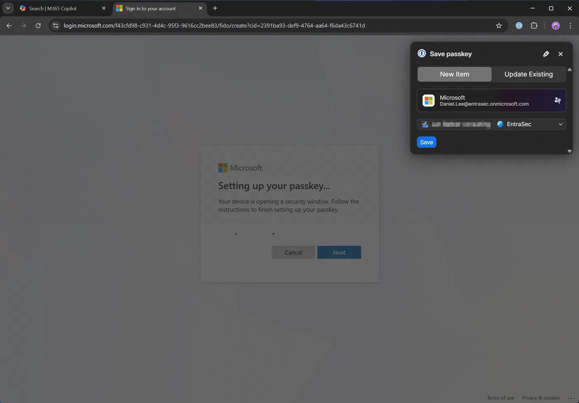Open the tab search dropdown arrow
579x403 pixels.
point(8,8)
